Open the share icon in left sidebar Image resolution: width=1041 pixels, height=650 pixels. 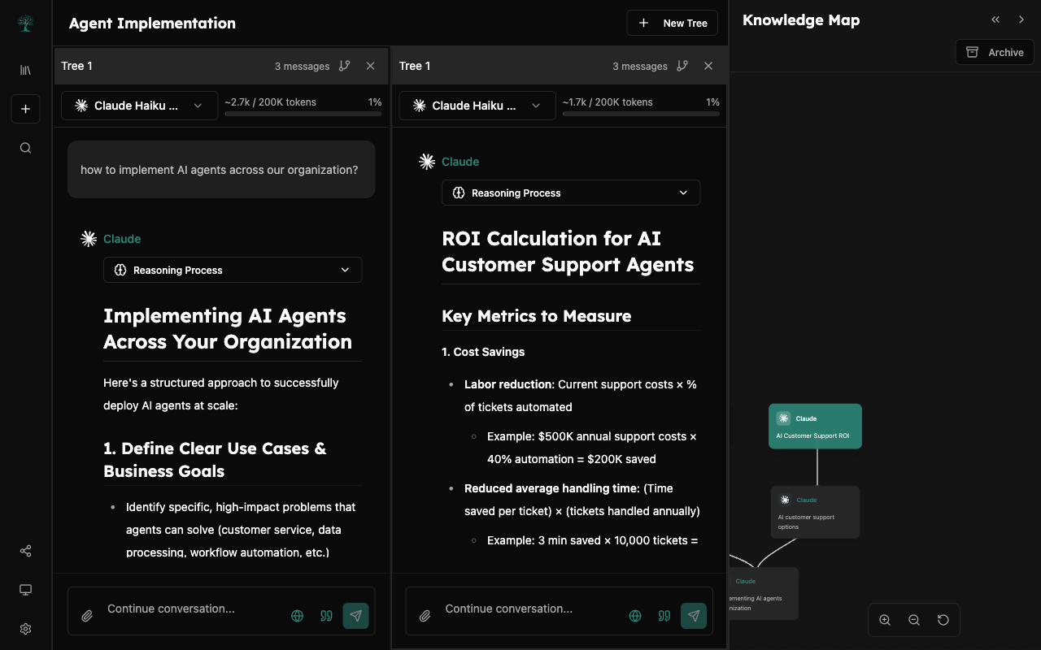tap(25, 551)
